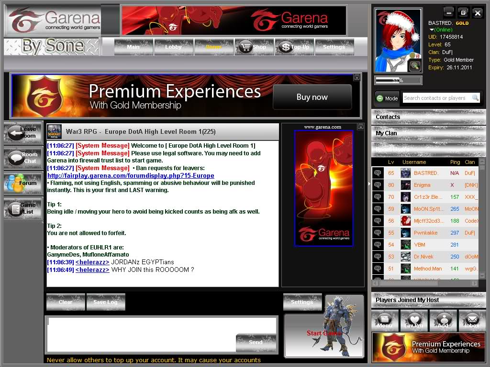Expand the Contacts section
This screenshot has height=367, width=490.
(x=428, y=117)
